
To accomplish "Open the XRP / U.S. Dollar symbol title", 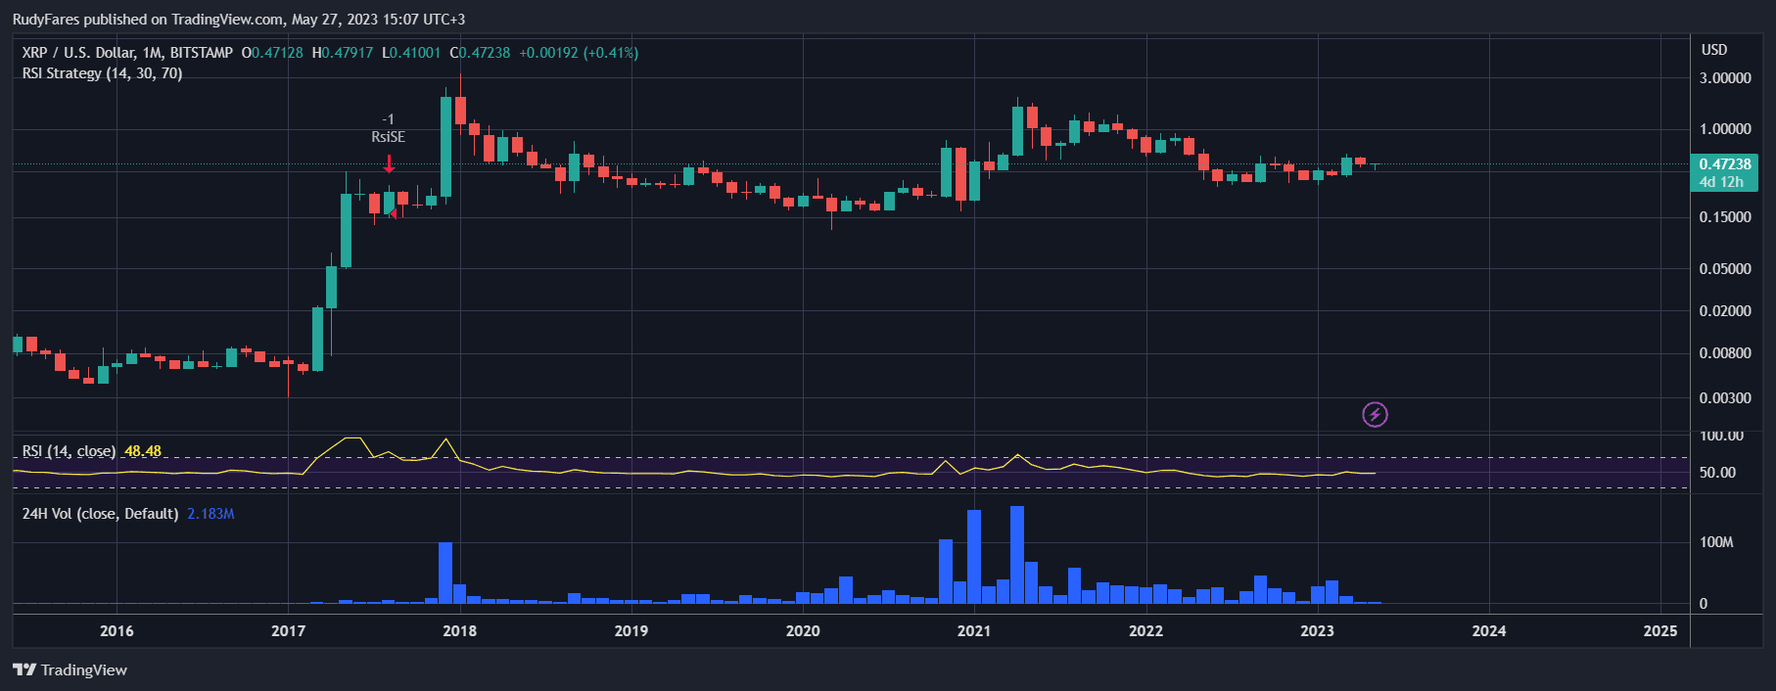I will coord(127,53).
